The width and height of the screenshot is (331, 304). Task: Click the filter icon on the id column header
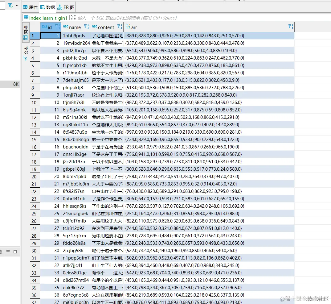(x=56, y=27)
